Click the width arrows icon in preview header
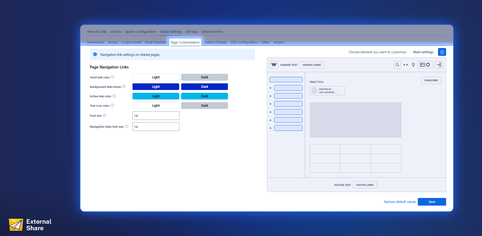Viewport: 482px width, 236px height. tap(406, 65)
